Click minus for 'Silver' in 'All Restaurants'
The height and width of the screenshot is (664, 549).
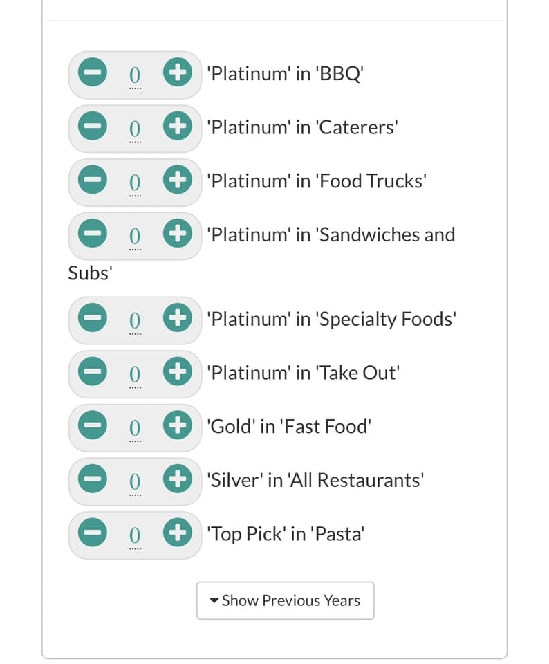92,479
